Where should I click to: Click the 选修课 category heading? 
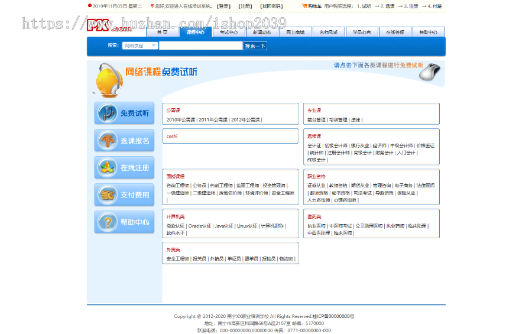coord(314,136)
